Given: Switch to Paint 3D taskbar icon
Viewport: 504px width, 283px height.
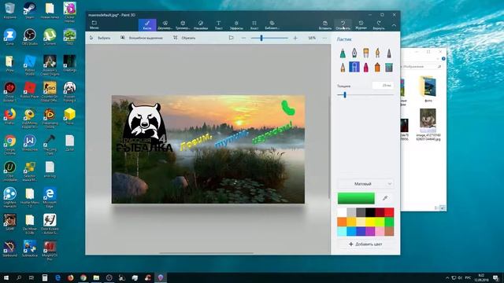Looking at the screenshot, I should [x=161, y=277].
